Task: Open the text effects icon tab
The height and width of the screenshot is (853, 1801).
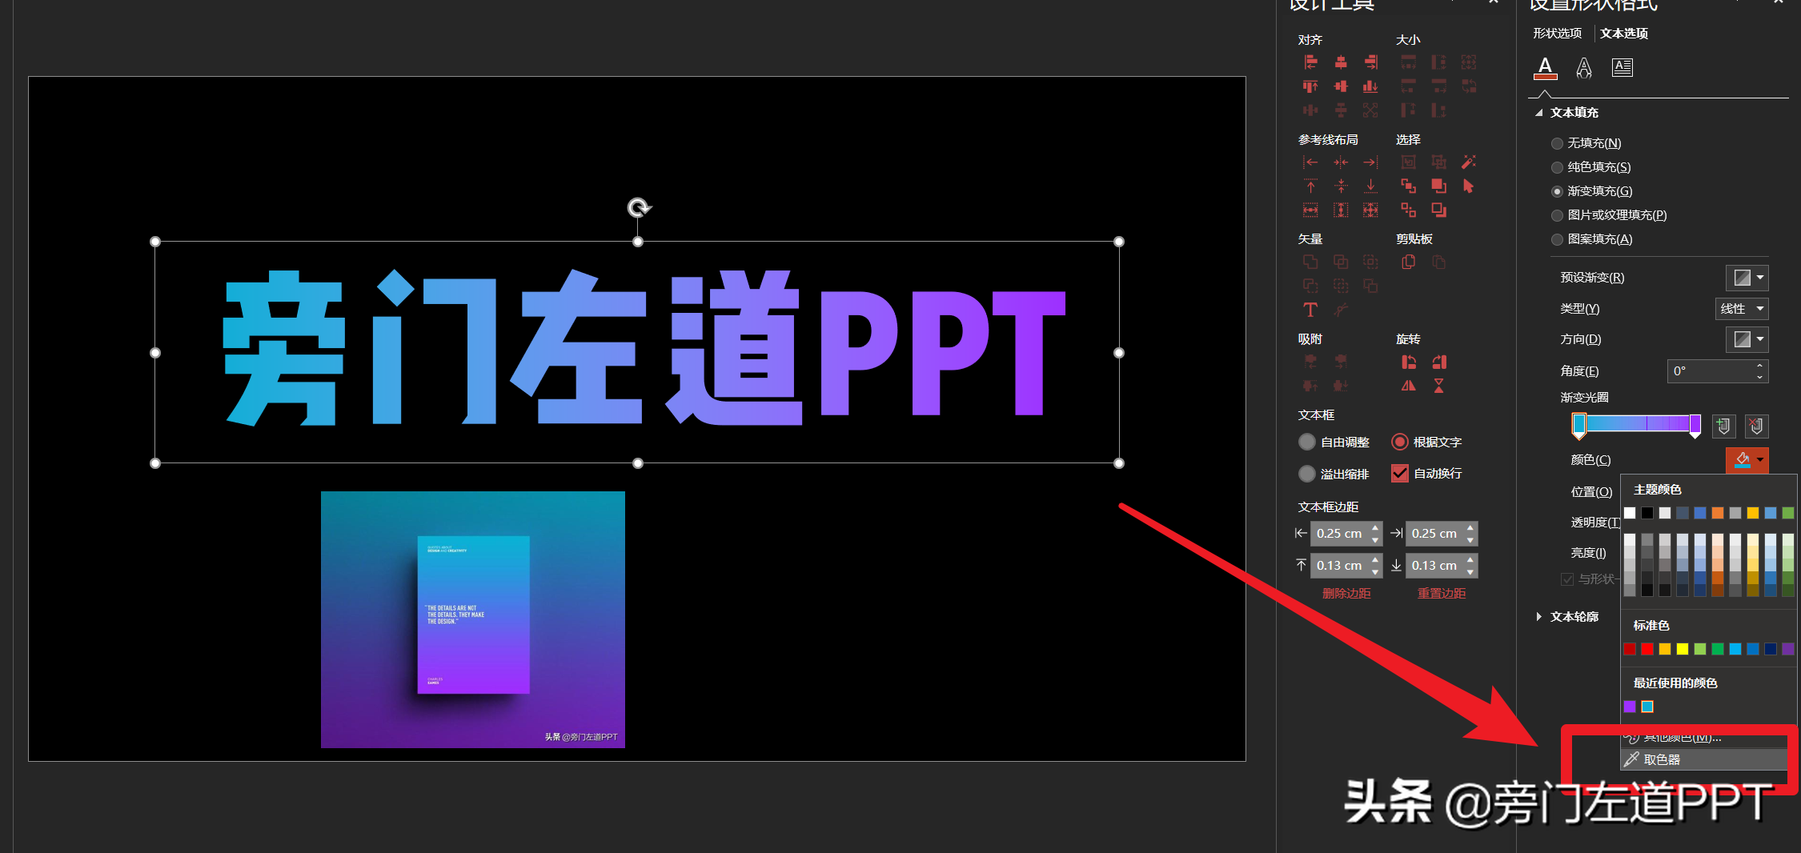Action: (x=1584, y=68)
